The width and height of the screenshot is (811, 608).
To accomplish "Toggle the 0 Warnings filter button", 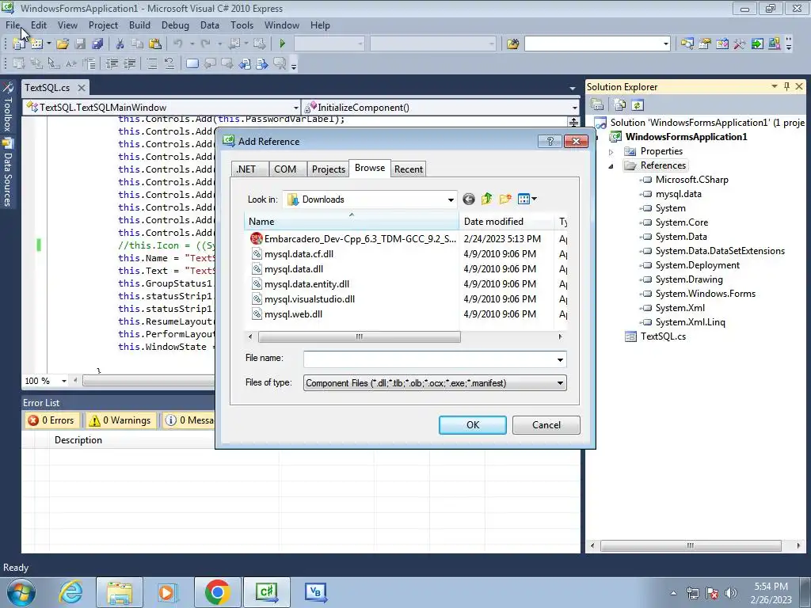I will point(120,420).
